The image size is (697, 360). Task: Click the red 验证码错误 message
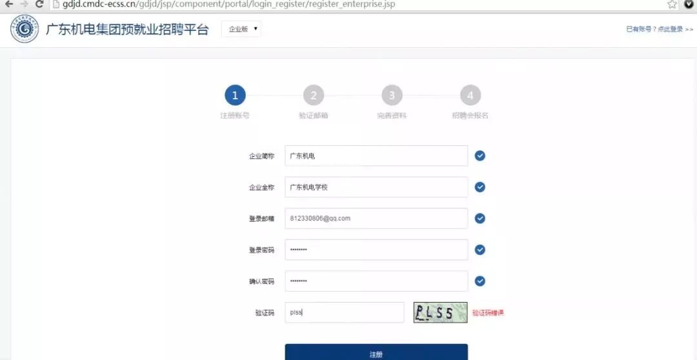pos(488,313)
